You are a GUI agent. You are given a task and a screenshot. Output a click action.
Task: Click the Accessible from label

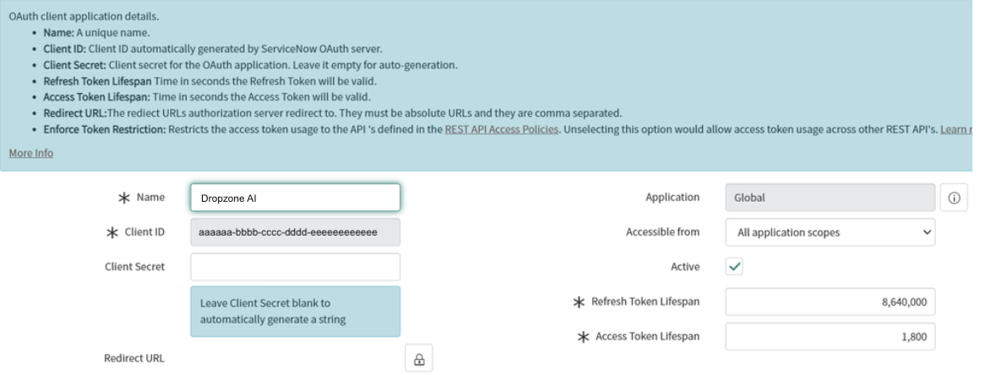tap(662, 232)
